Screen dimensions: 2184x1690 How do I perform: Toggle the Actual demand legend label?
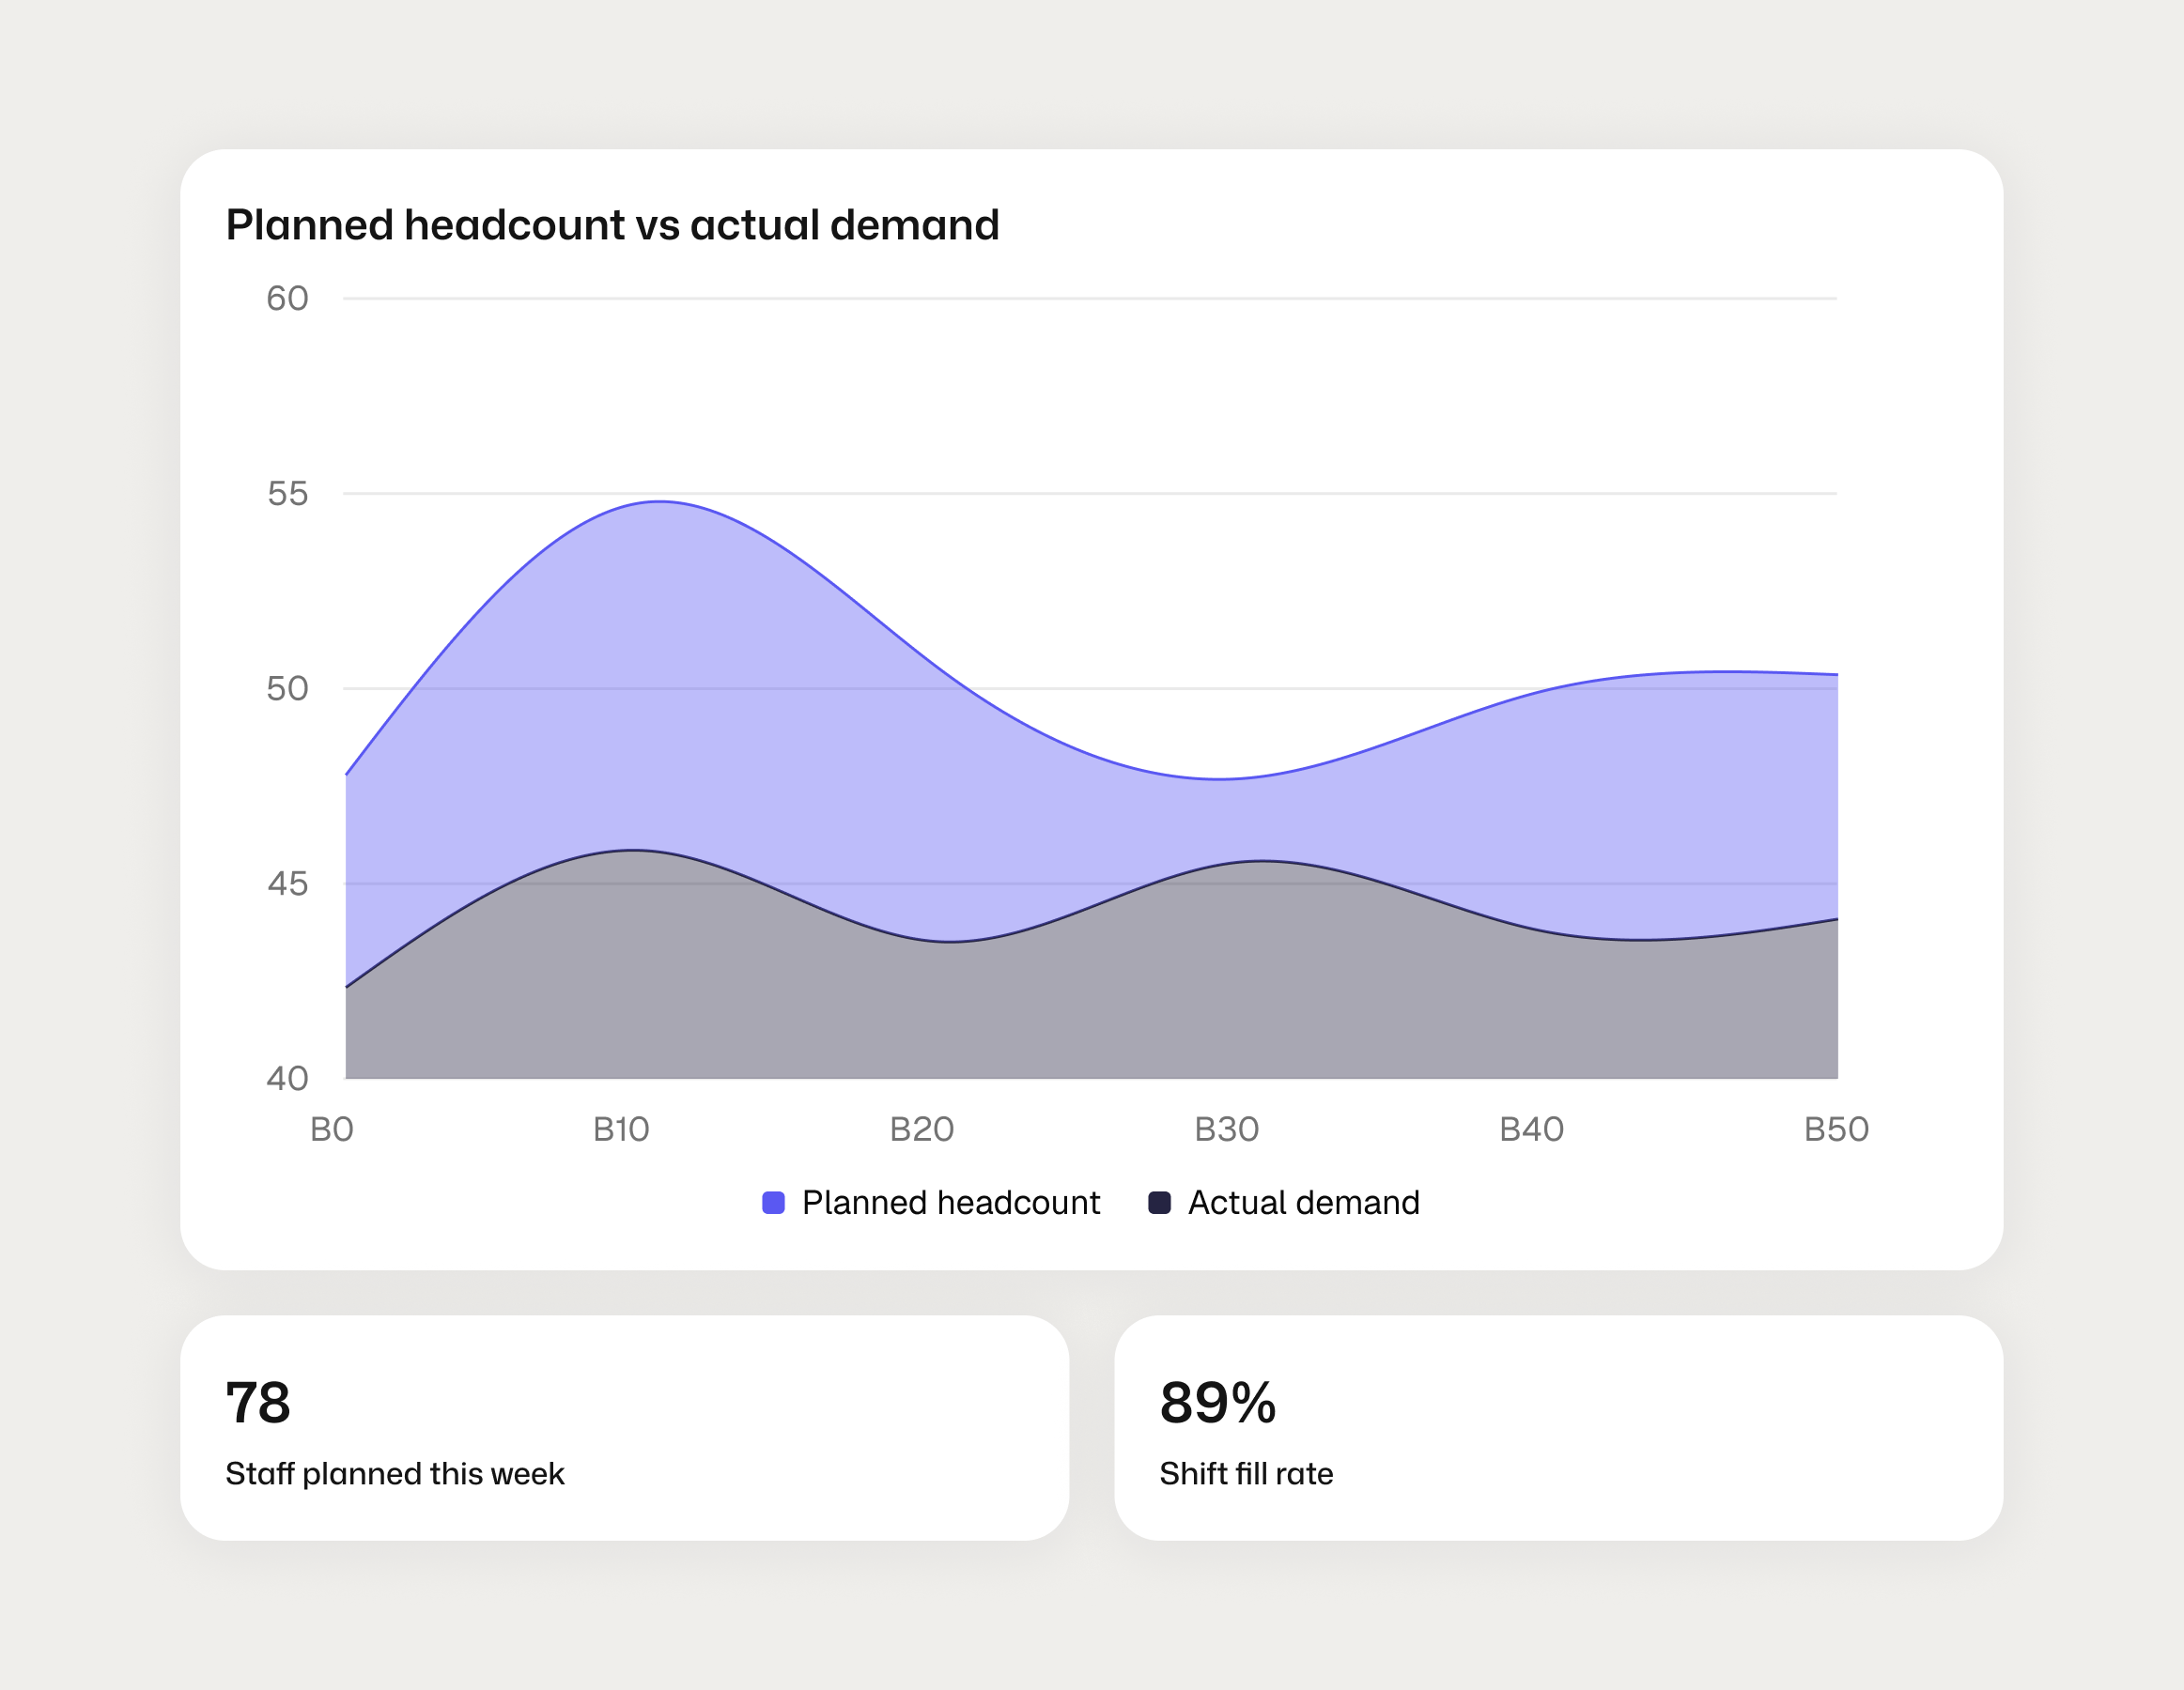click(x=1303, y=1203)
